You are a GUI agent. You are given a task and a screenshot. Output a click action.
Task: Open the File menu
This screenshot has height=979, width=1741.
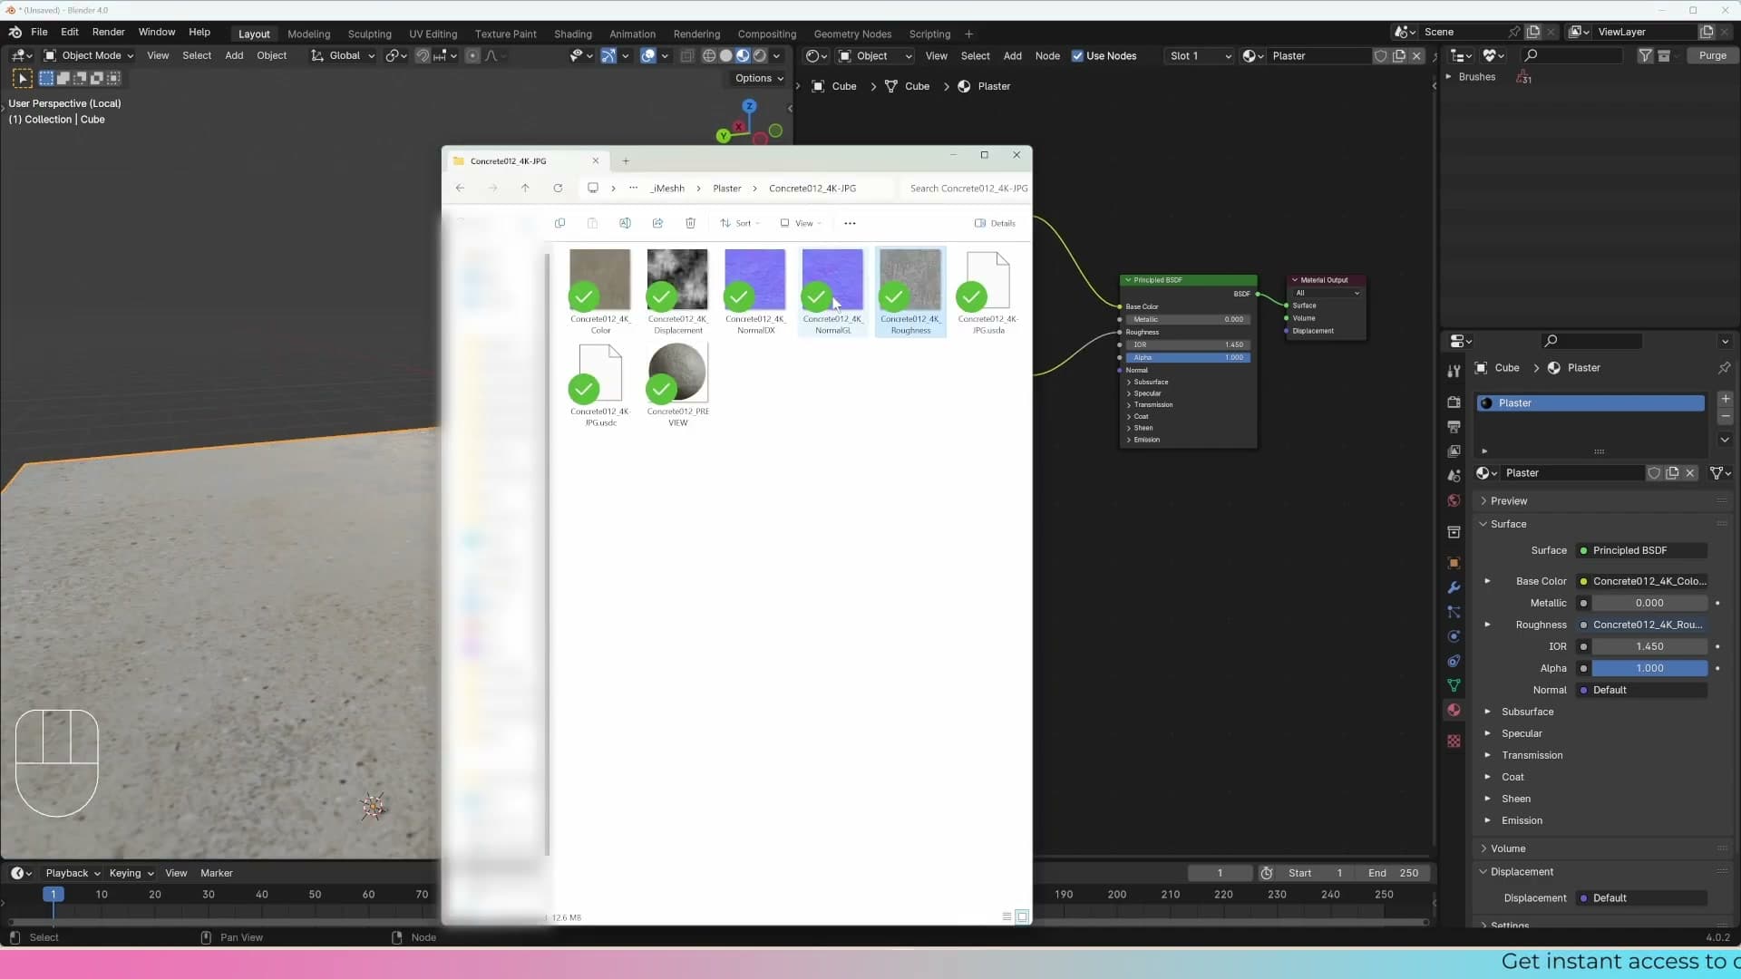point(39,32)
